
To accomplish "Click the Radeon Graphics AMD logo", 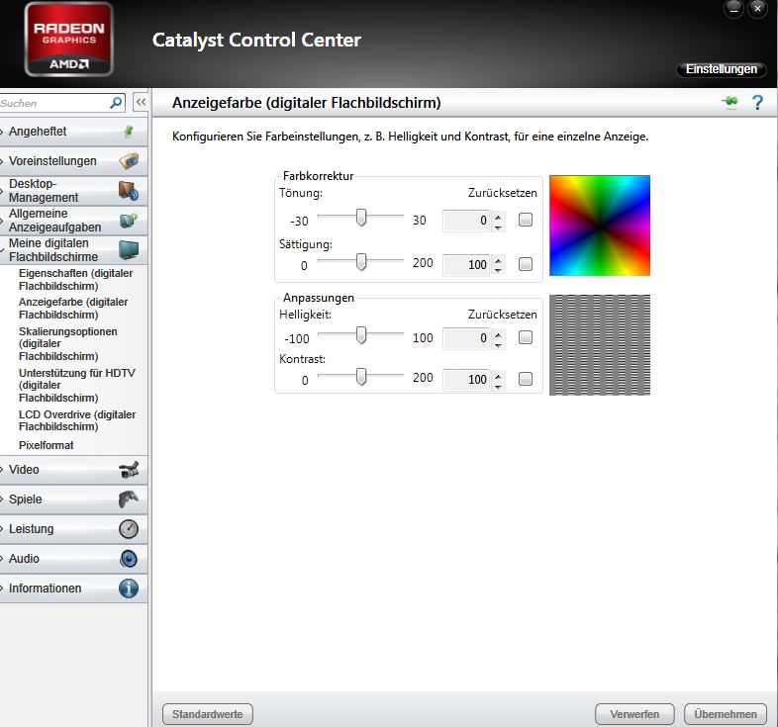I will pos(69,40).
